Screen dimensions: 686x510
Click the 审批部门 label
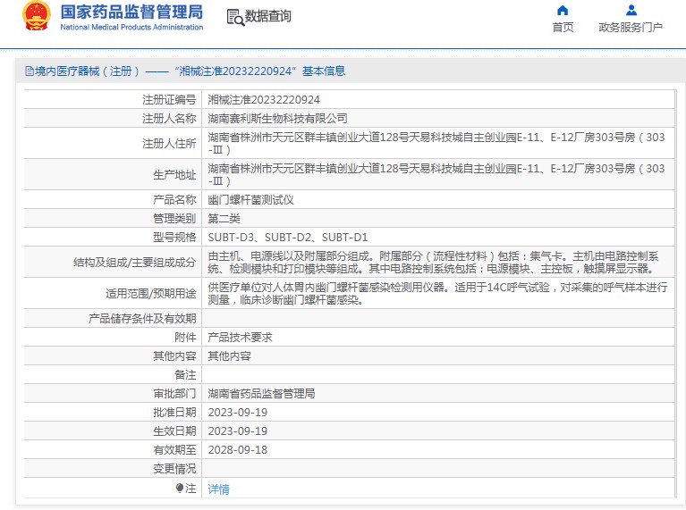tap(174, 394)
